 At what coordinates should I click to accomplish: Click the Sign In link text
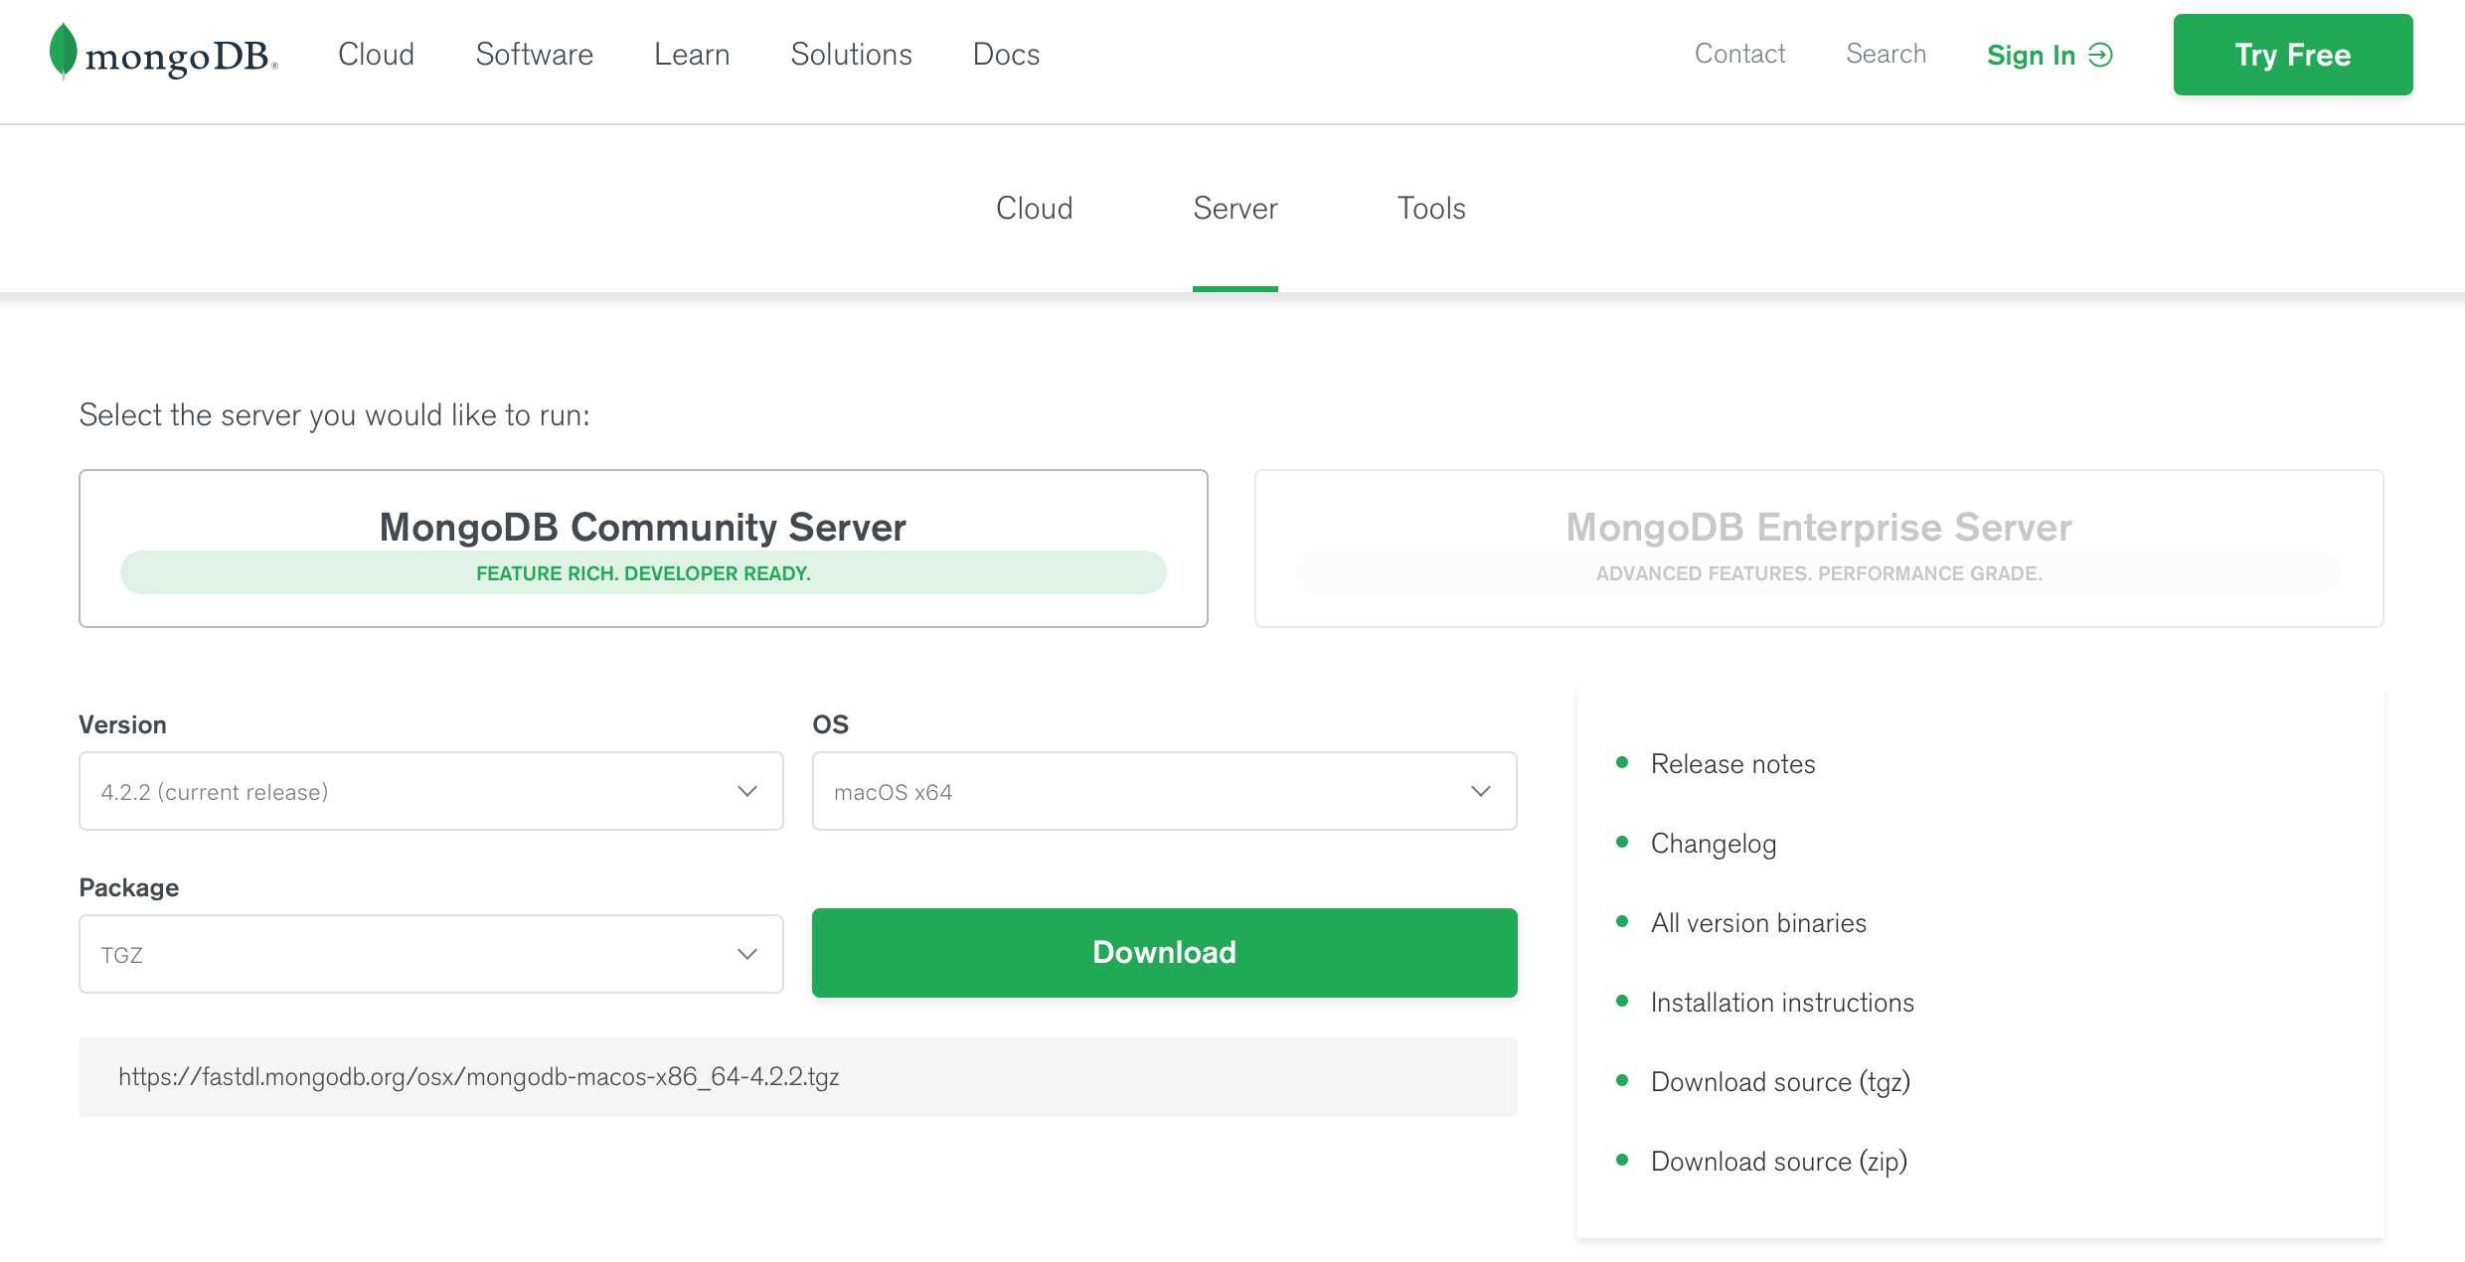point(2031,55)
